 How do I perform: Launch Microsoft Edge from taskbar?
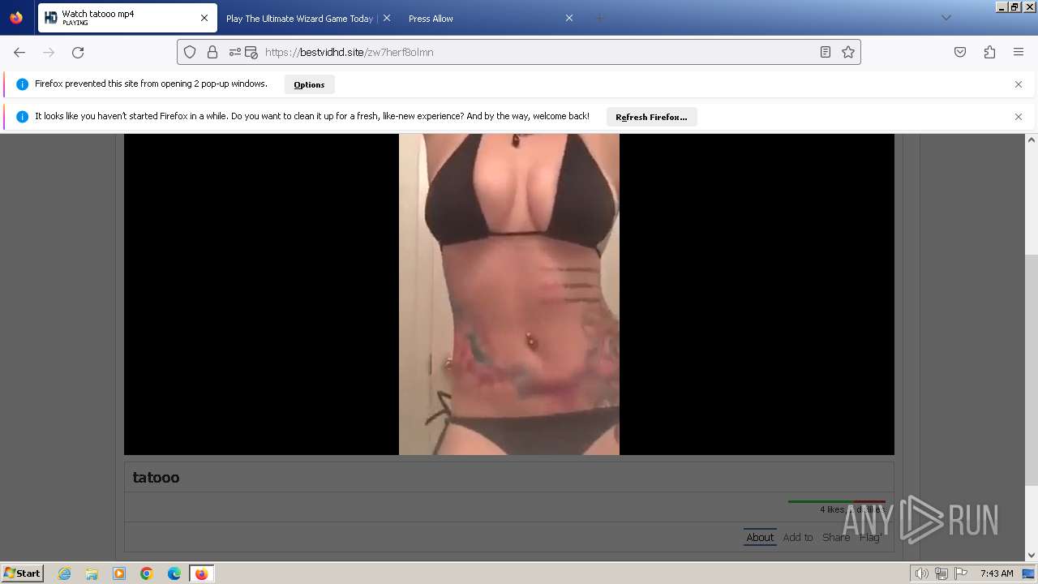tap(174, 573)
